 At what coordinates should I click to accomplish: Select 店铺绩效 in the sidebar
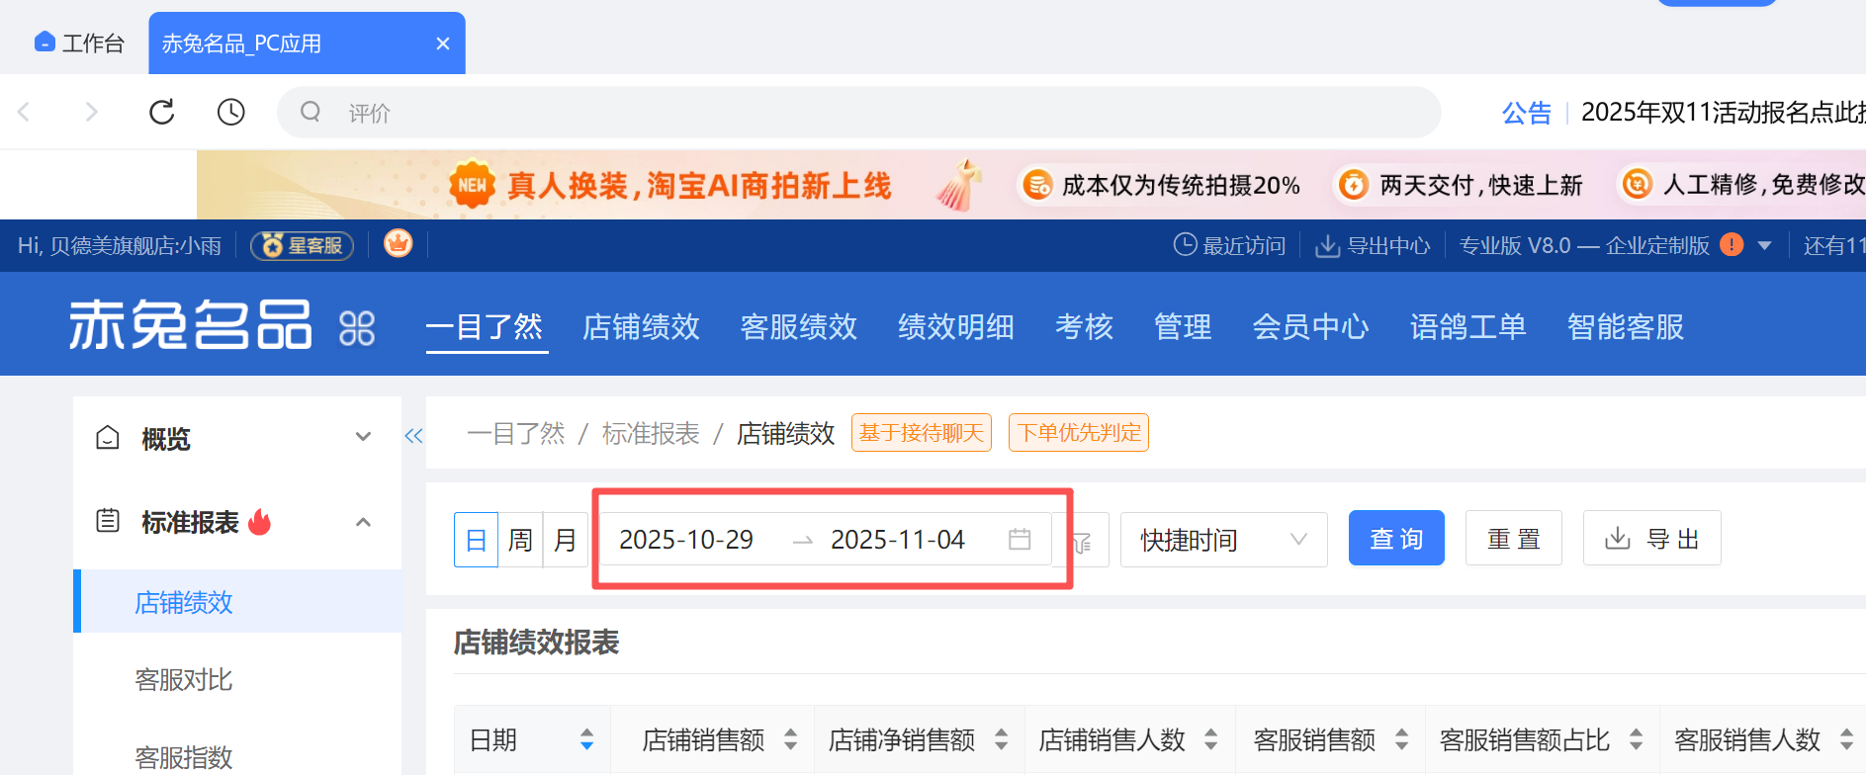(x=237, y=601)
